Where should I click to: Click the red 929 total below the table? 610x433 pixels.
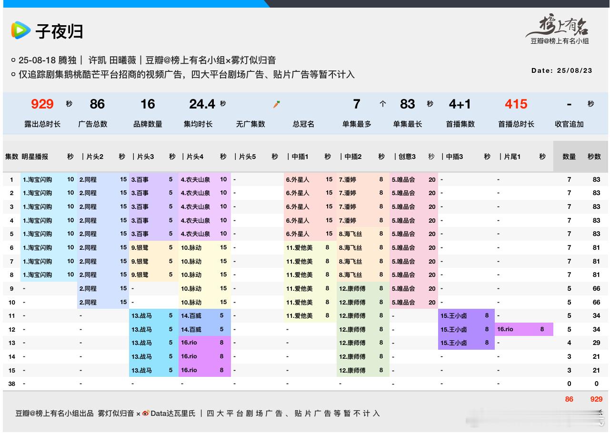596,399
